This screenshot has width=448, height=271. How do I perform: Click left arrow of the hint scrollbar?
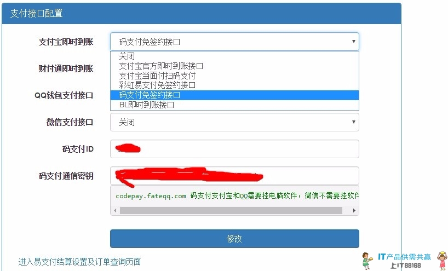pyautogui.click(x=115, y=210)
